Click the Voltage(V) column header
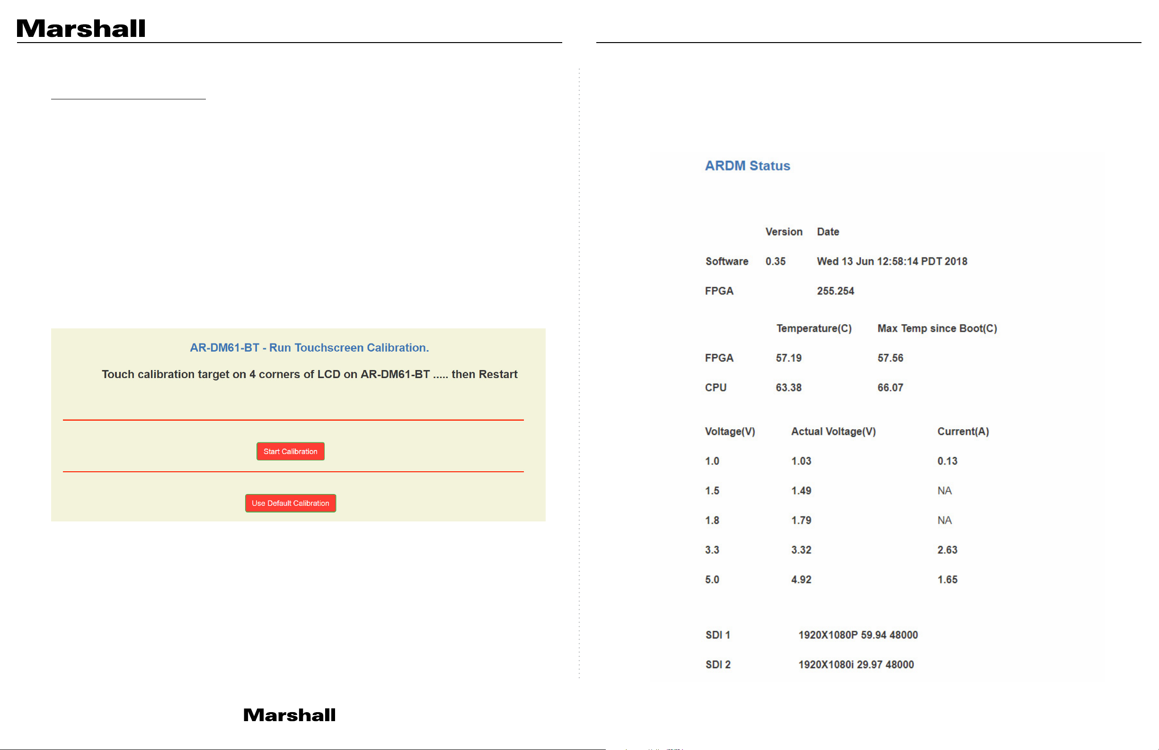This screenshot has height=750, width=1159. pos(730,432)
